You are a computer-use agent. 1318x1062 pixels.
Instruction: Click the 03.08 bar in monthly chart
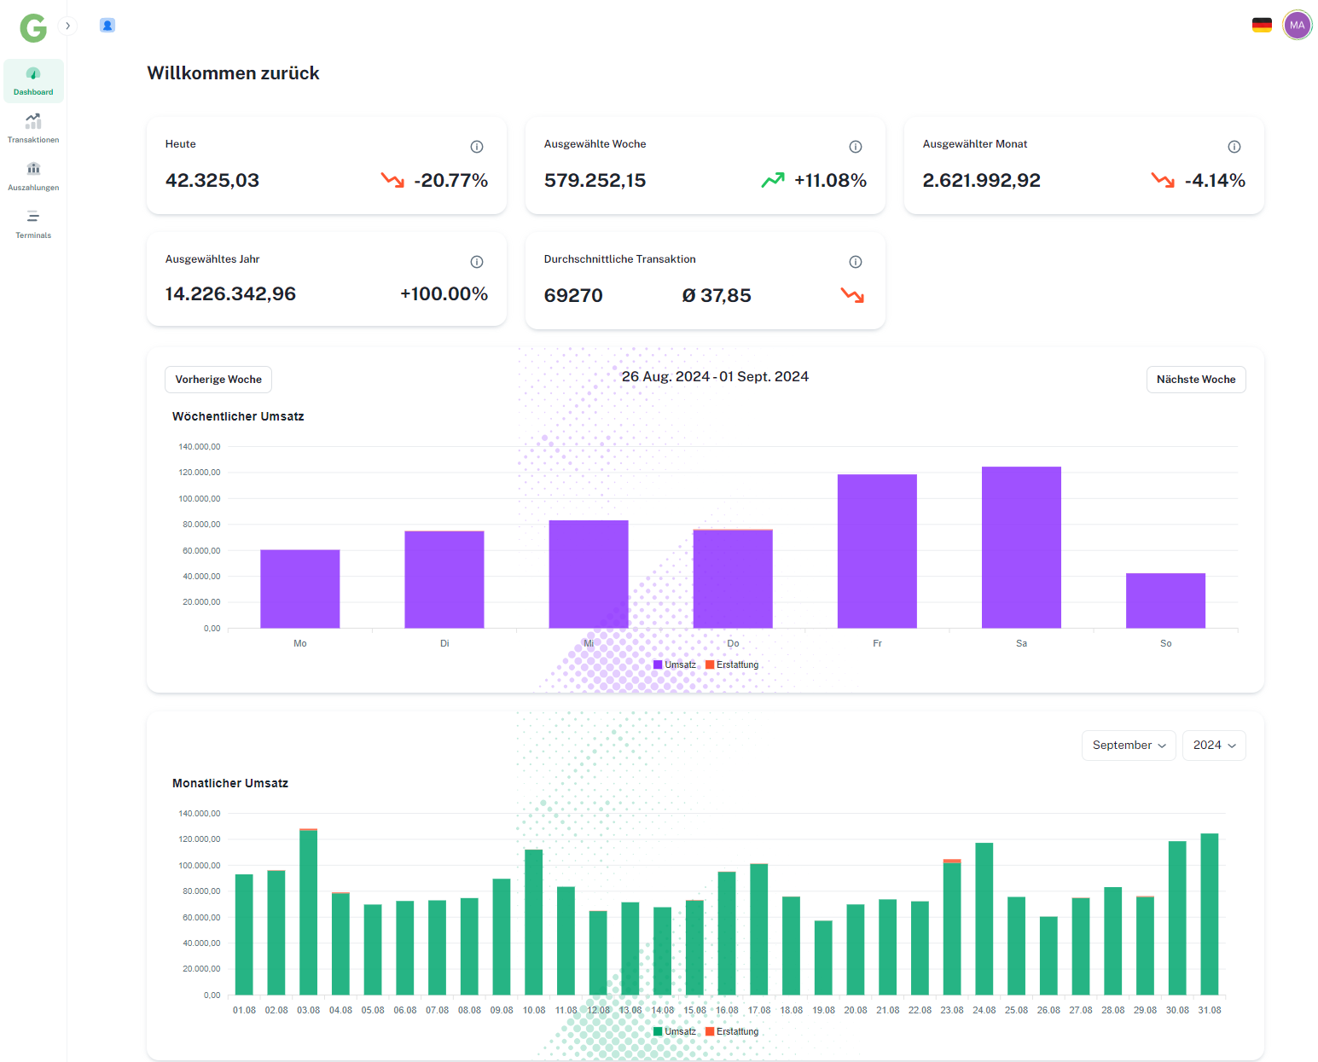point(309,912)
